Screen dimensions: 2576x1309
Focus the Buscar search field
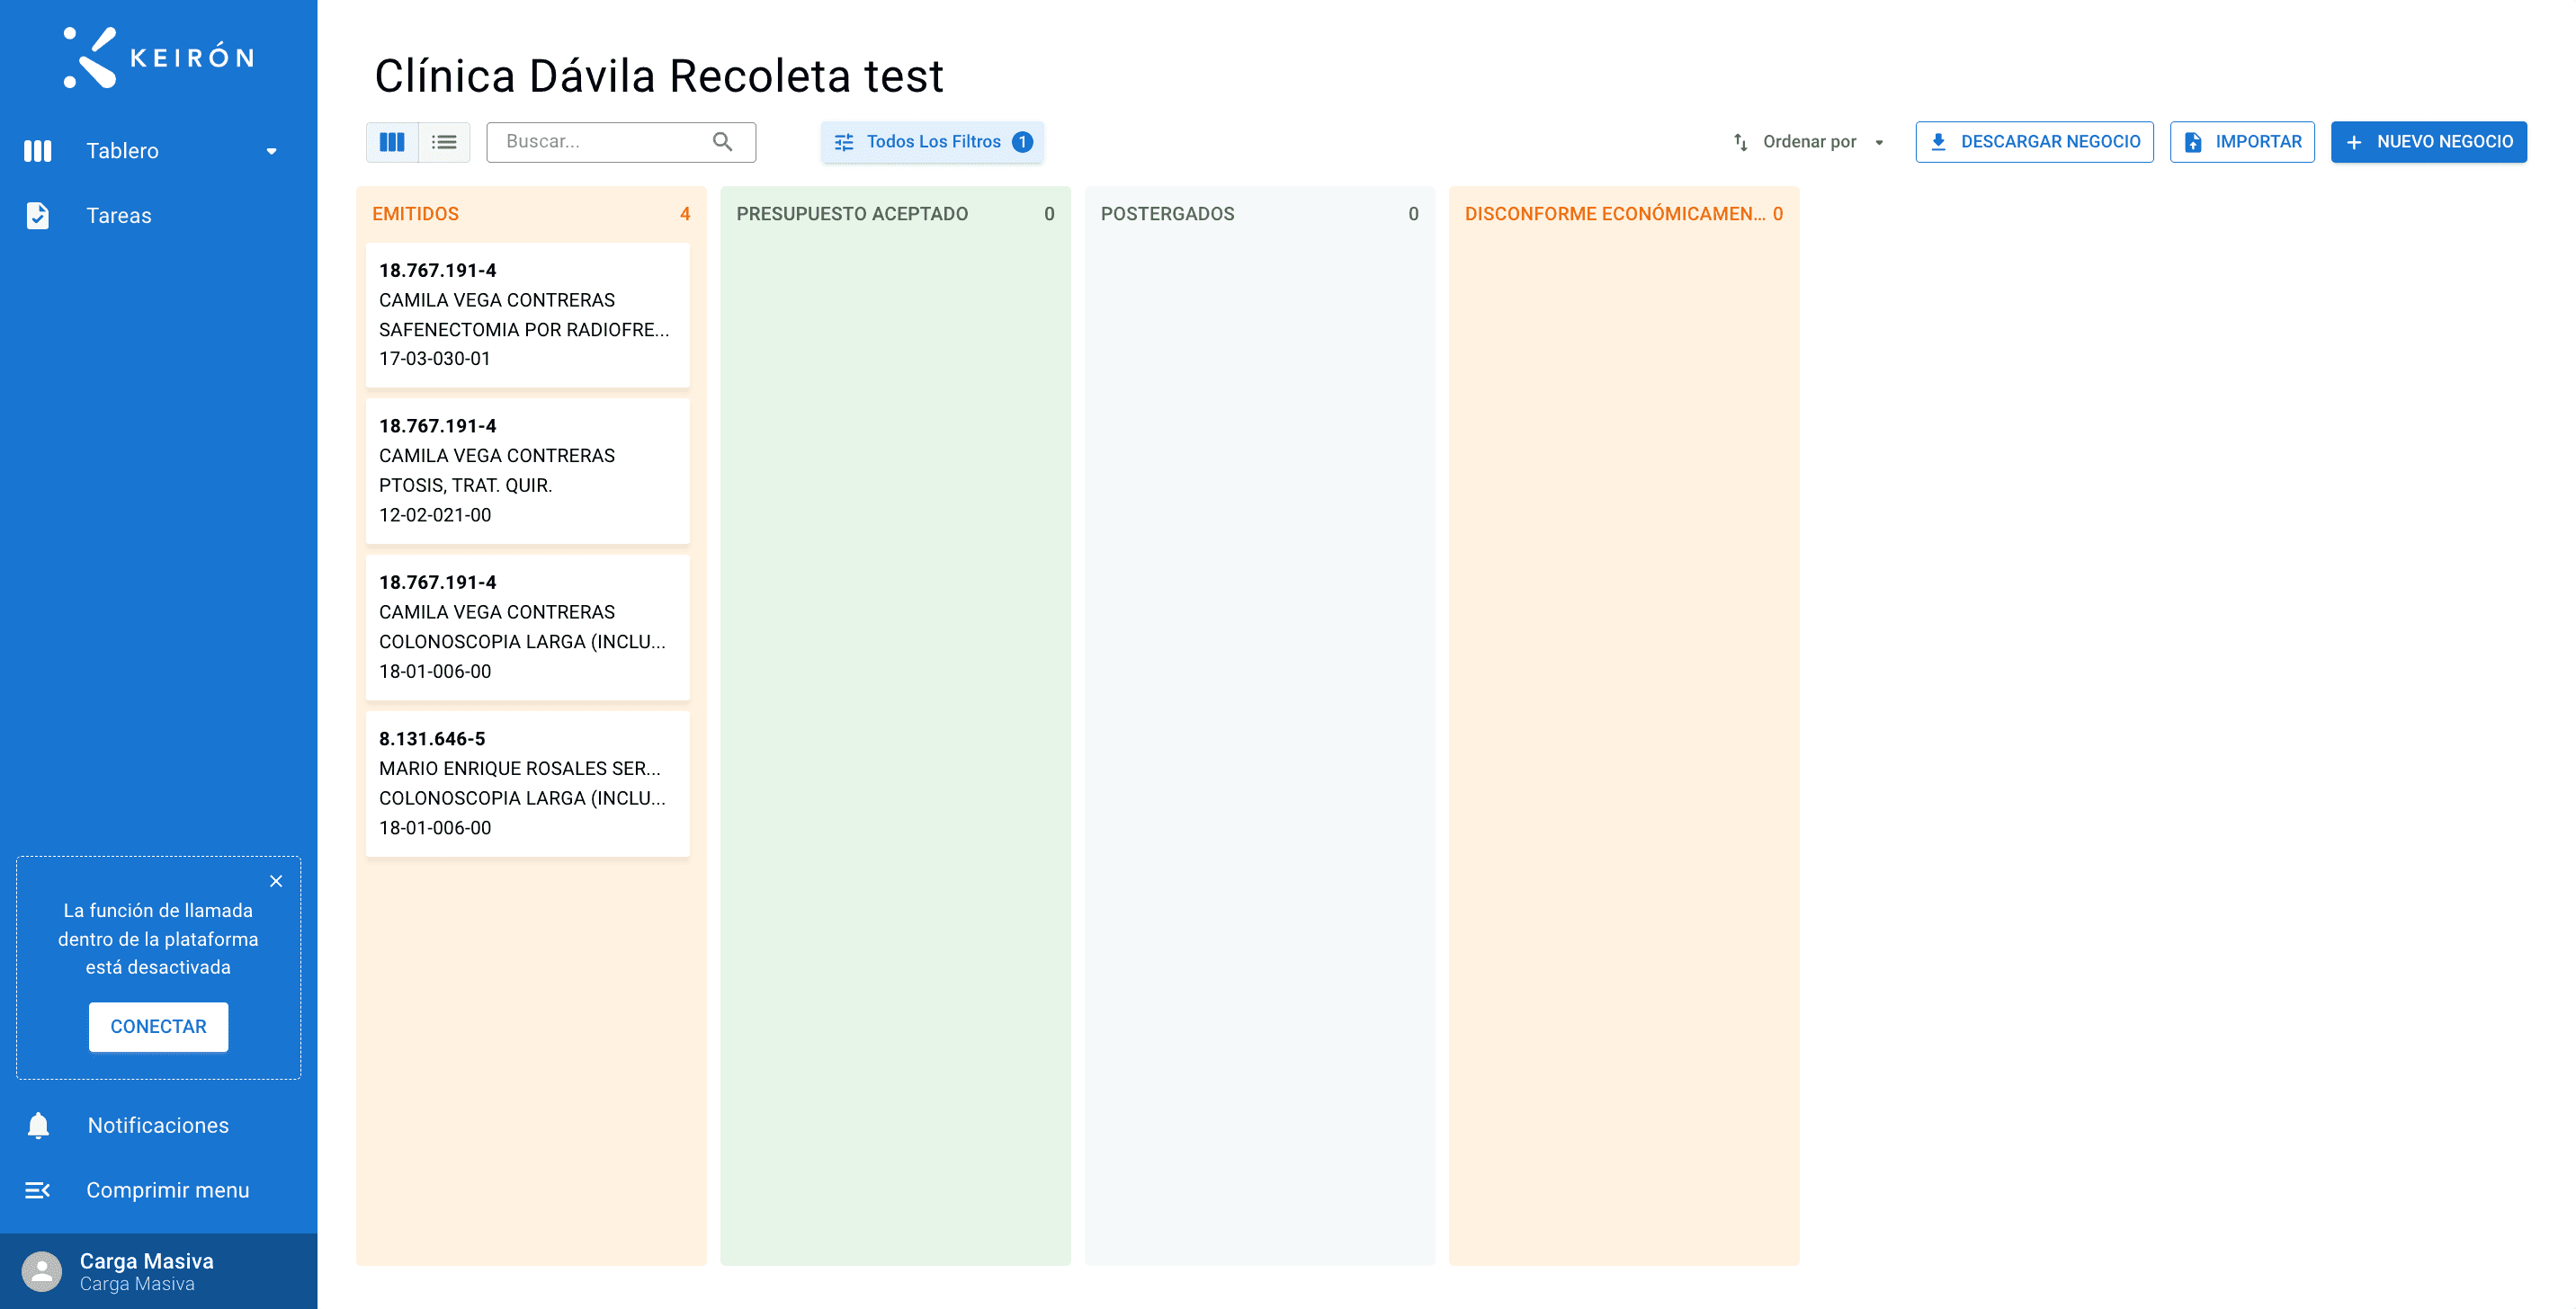coord(621,142)
